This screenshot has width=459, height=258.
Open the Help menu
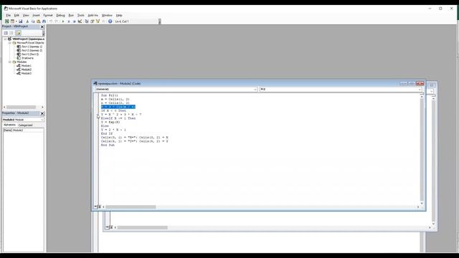coord(119,15)
